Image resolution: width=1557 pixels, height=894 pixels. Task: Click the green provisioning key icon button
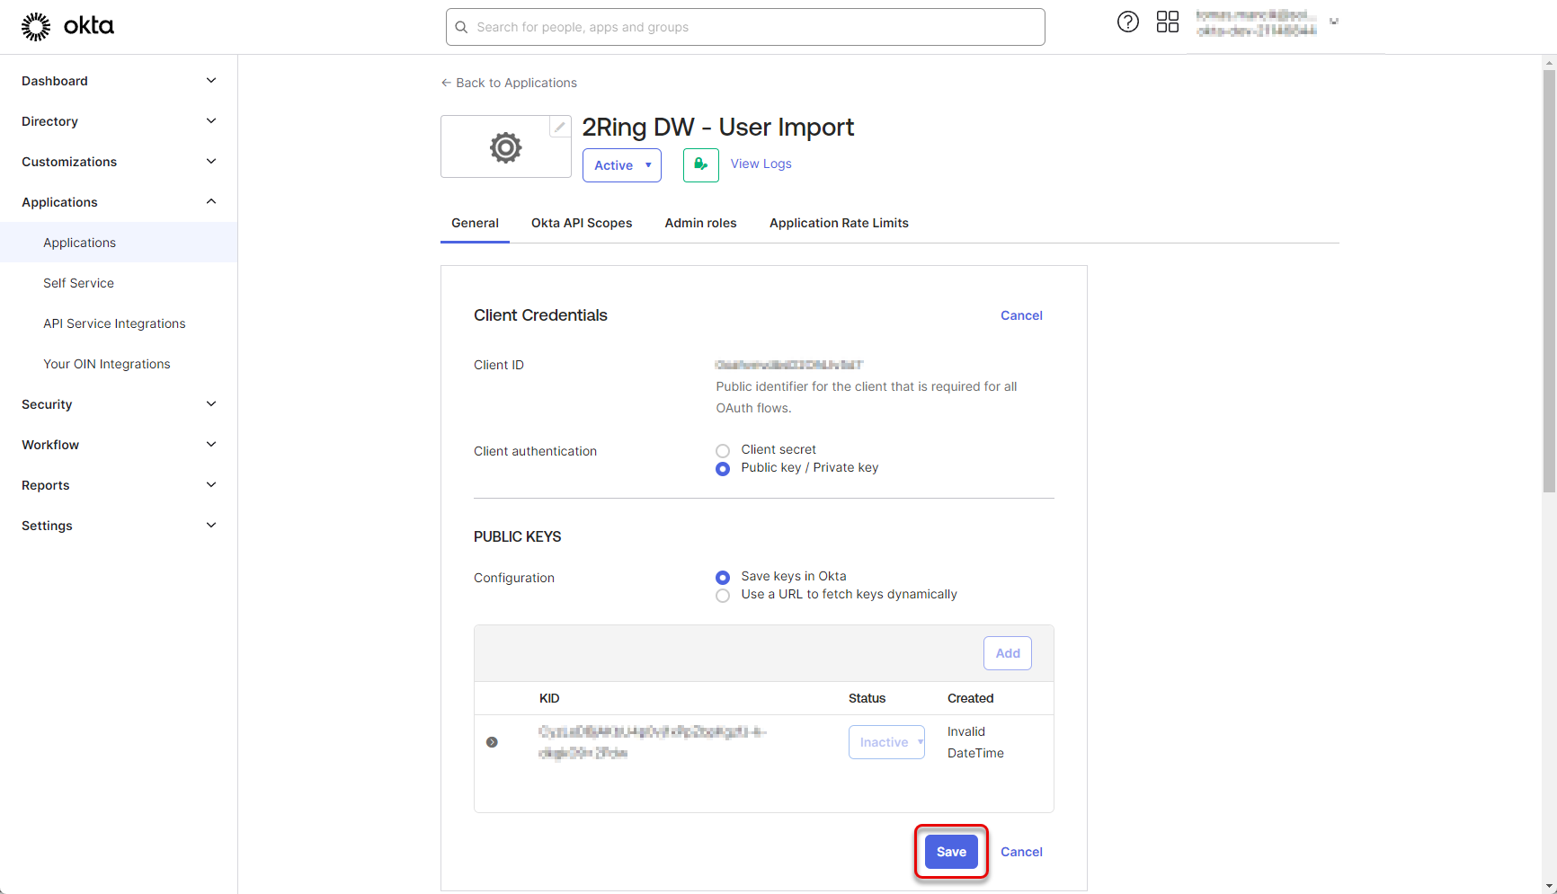click(x=700, y=165)
